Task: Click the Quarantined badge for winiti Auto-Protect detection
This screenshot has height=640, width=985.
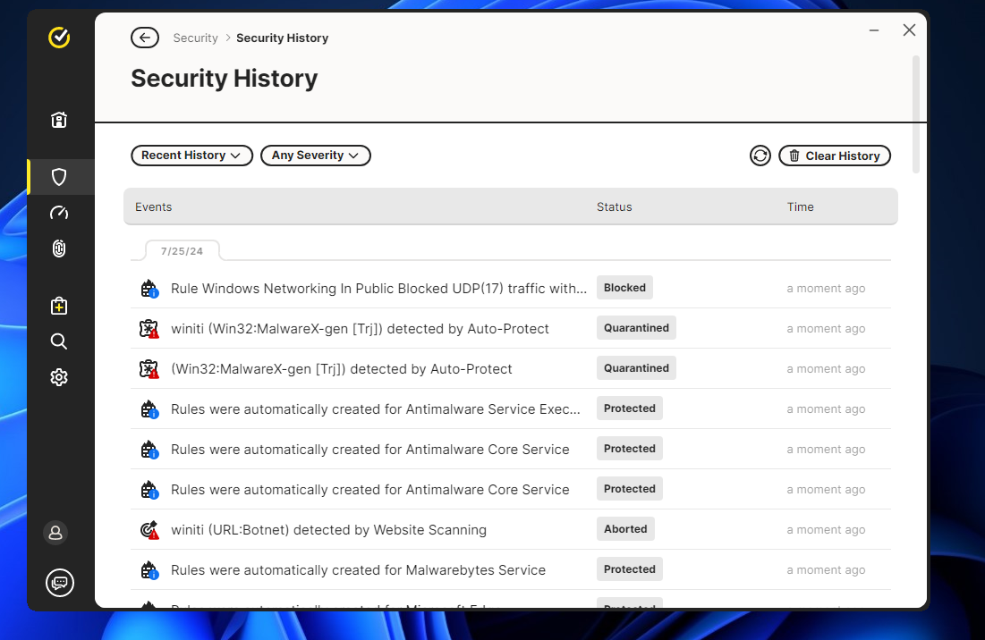Action: click(x=636, y=328)
